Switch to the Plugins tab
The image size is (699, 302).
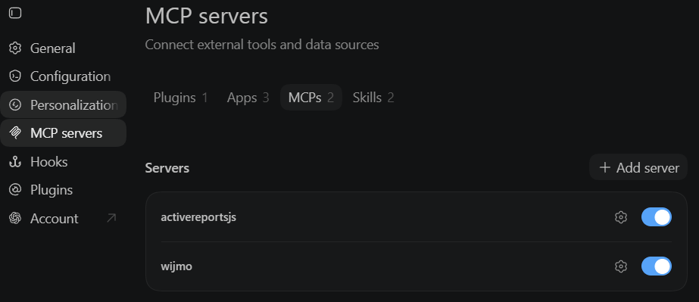click(x=180, y=98)
